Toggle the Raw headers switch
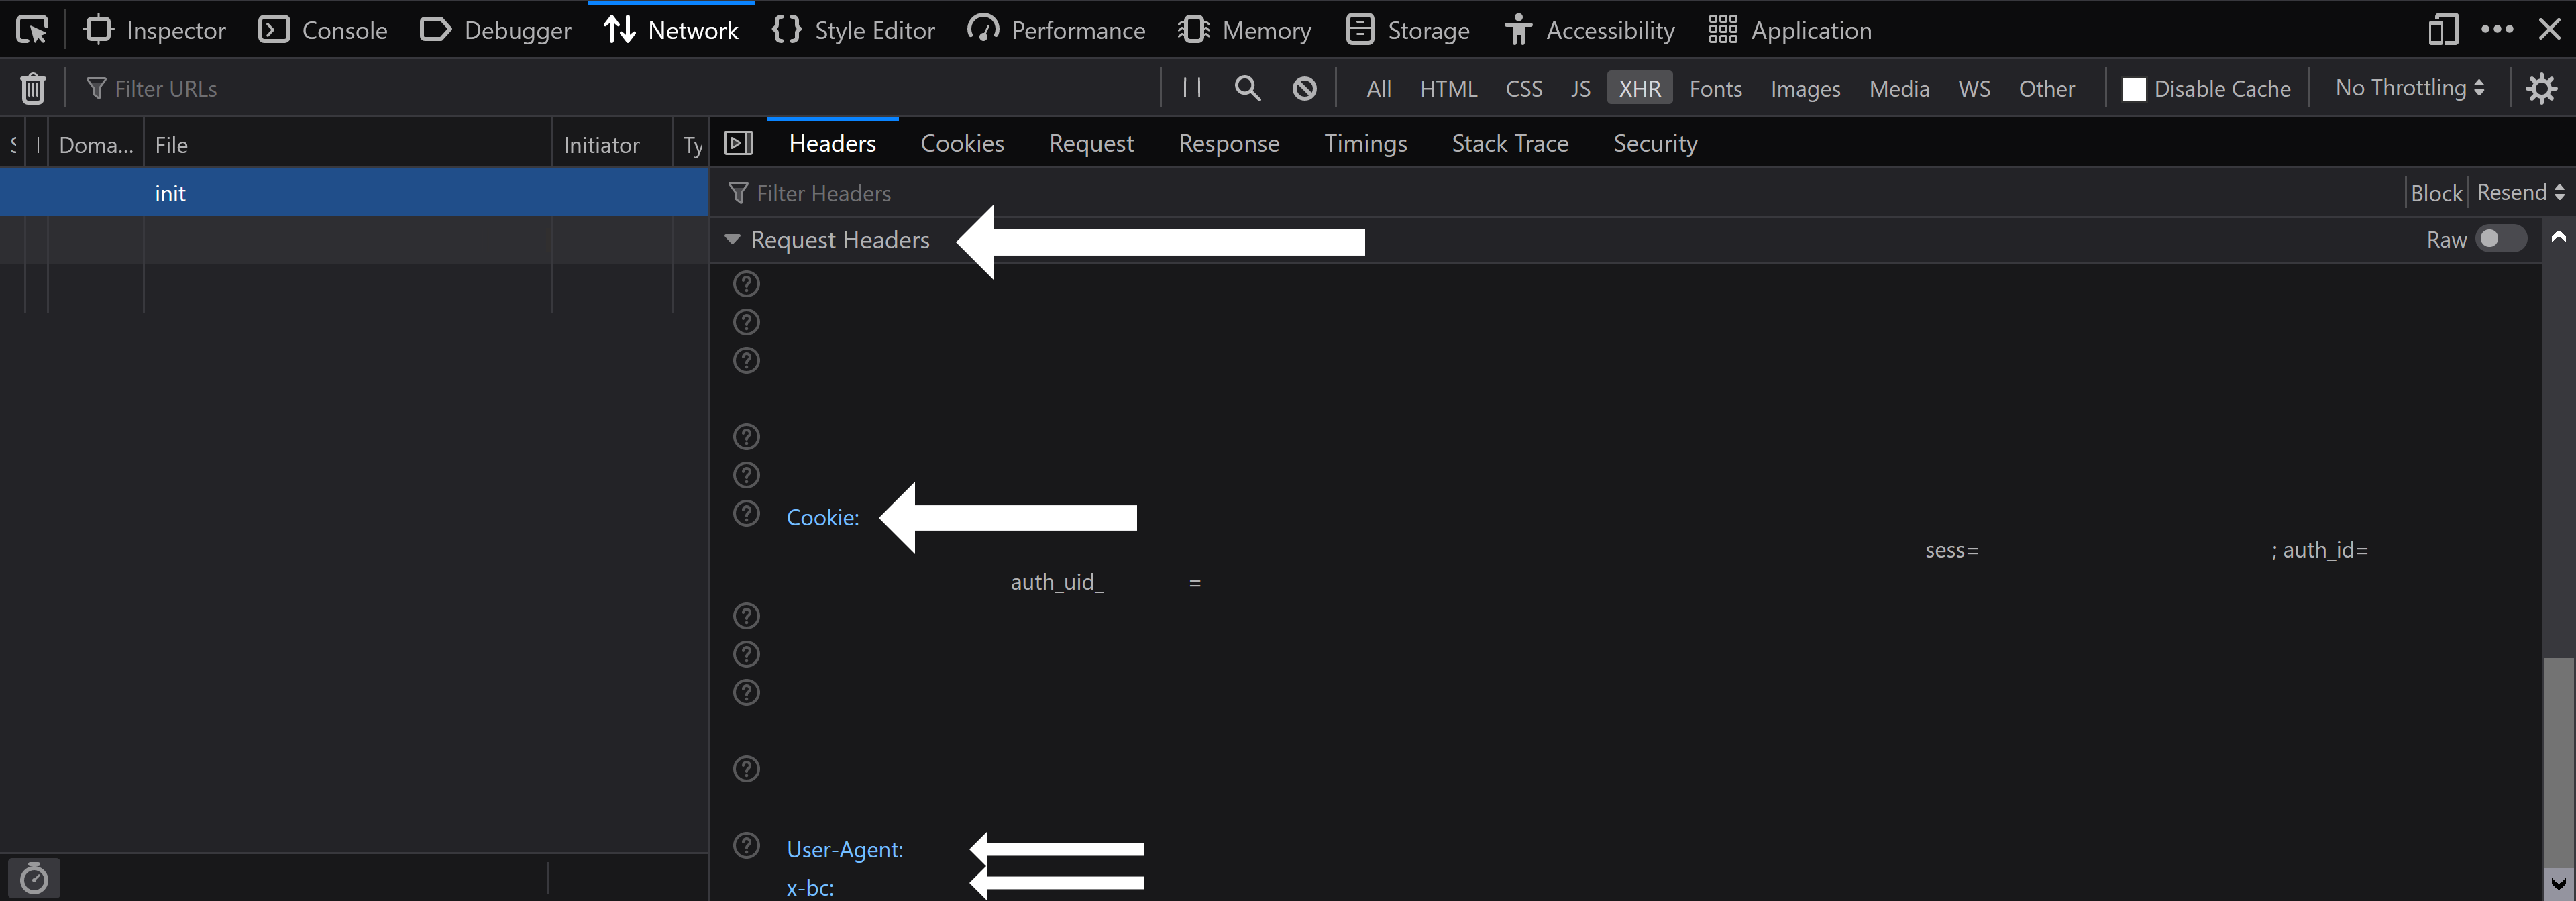Image resolution: width=2576 pixels, height=901 pixels. [2500, 239]
